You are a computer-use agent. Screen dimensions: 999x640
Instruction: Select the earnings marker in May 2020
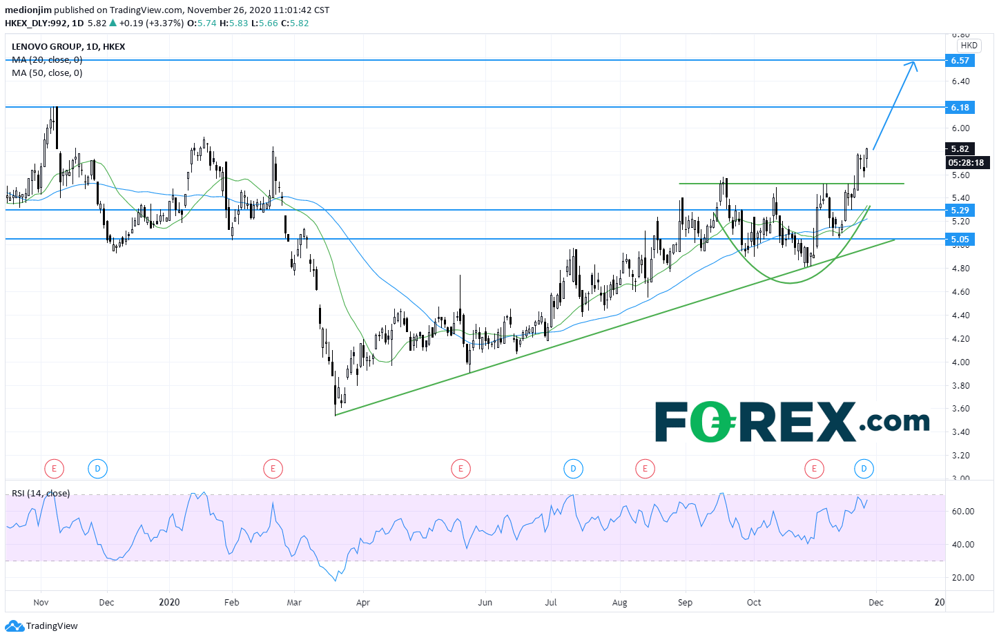pos(460,469)
